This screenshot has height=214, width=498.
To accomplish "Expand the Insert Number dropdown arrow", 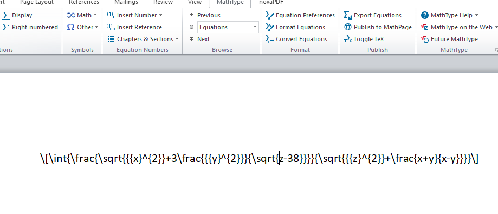I will [x=160, y=15].
